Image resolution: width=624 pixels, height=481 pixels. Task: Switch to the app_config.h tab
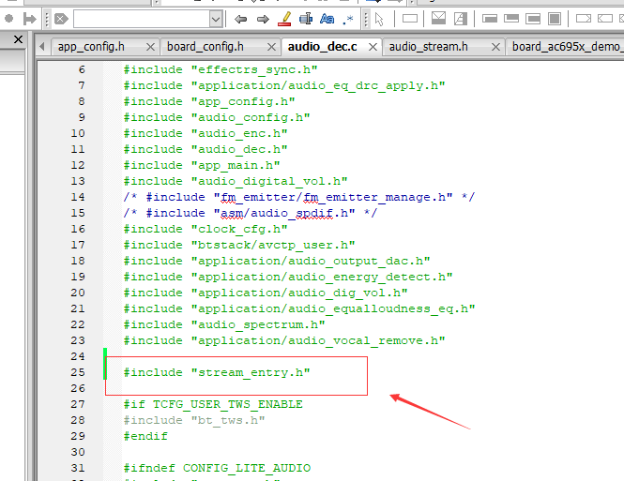coord(91,47)
